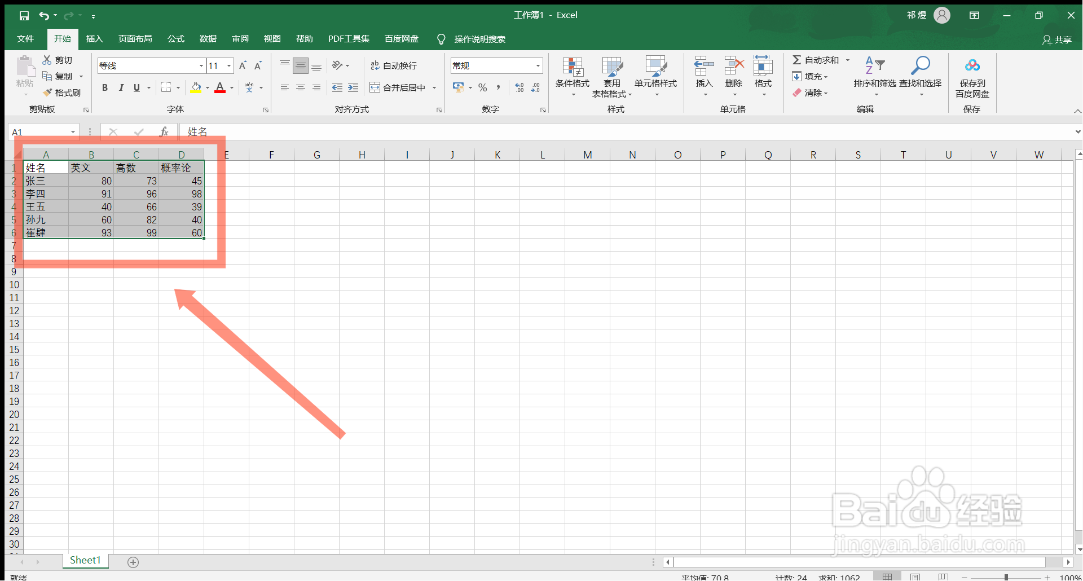The height and width of the screenshot is (581, 1083).
Task: Open the File (文件) tab
Action: pos(25,39)
